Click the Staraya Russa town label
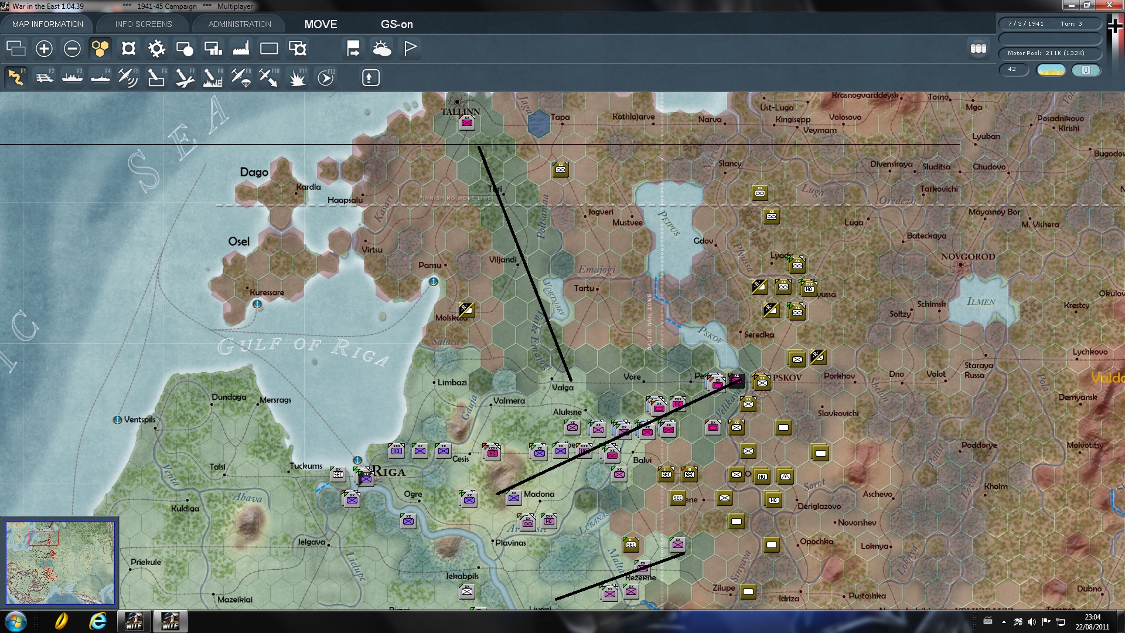This screenshot has width=1125, height=633. pos(979,370)
